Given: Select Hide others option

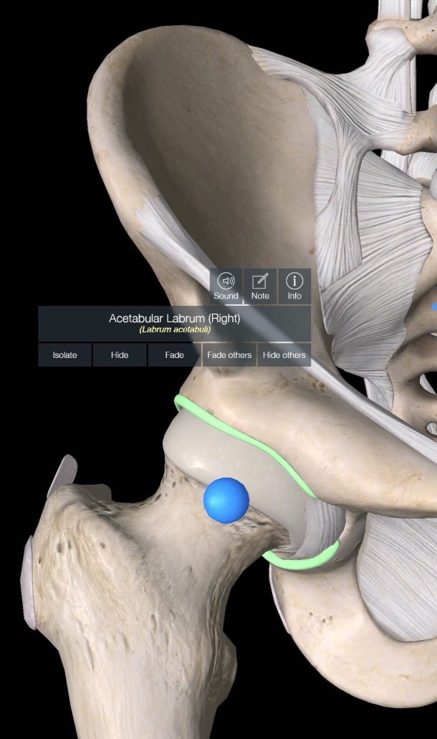Looking at the screenshot, I should tap(284, 355).
